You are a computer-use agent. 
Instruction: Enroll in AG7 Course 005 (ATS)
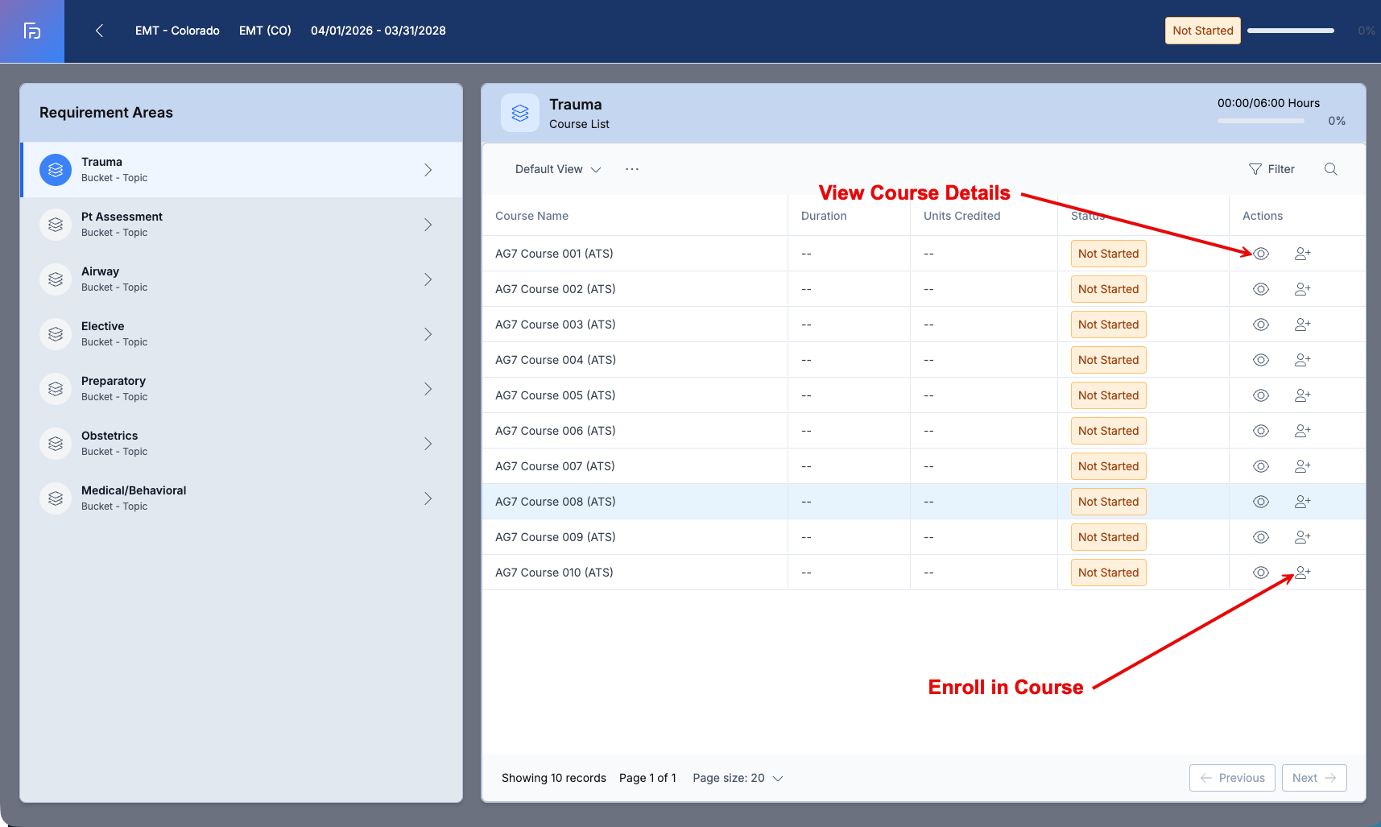pyautogui.click(x=1302, y=395)
